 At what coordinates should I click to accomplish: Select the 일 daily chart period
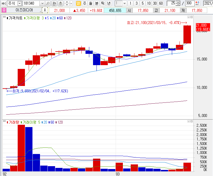tap(78, 3)
